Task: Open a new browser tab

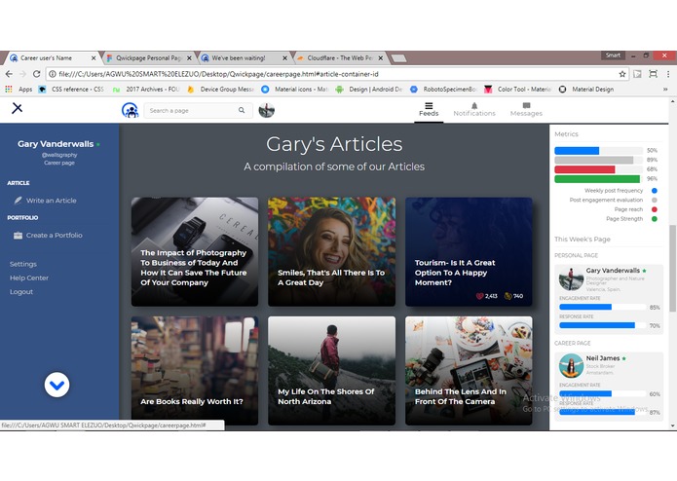Action: tap(399, 57)
